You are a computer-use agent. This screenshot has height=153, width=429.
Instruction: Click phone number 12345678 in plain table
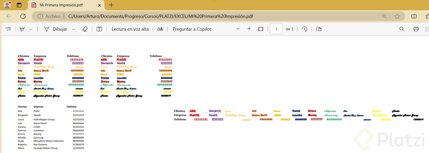(x=78, y=145)
